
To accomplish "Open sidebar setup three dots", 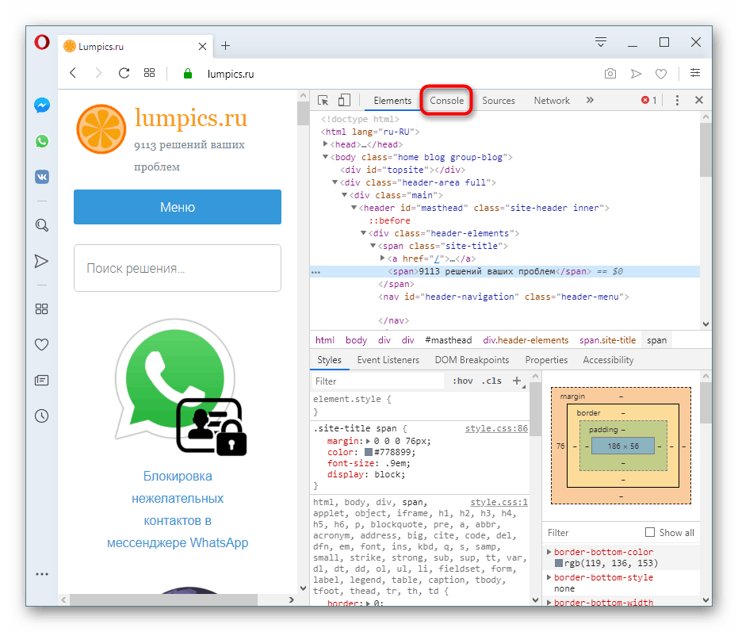I will click(42, 574).
